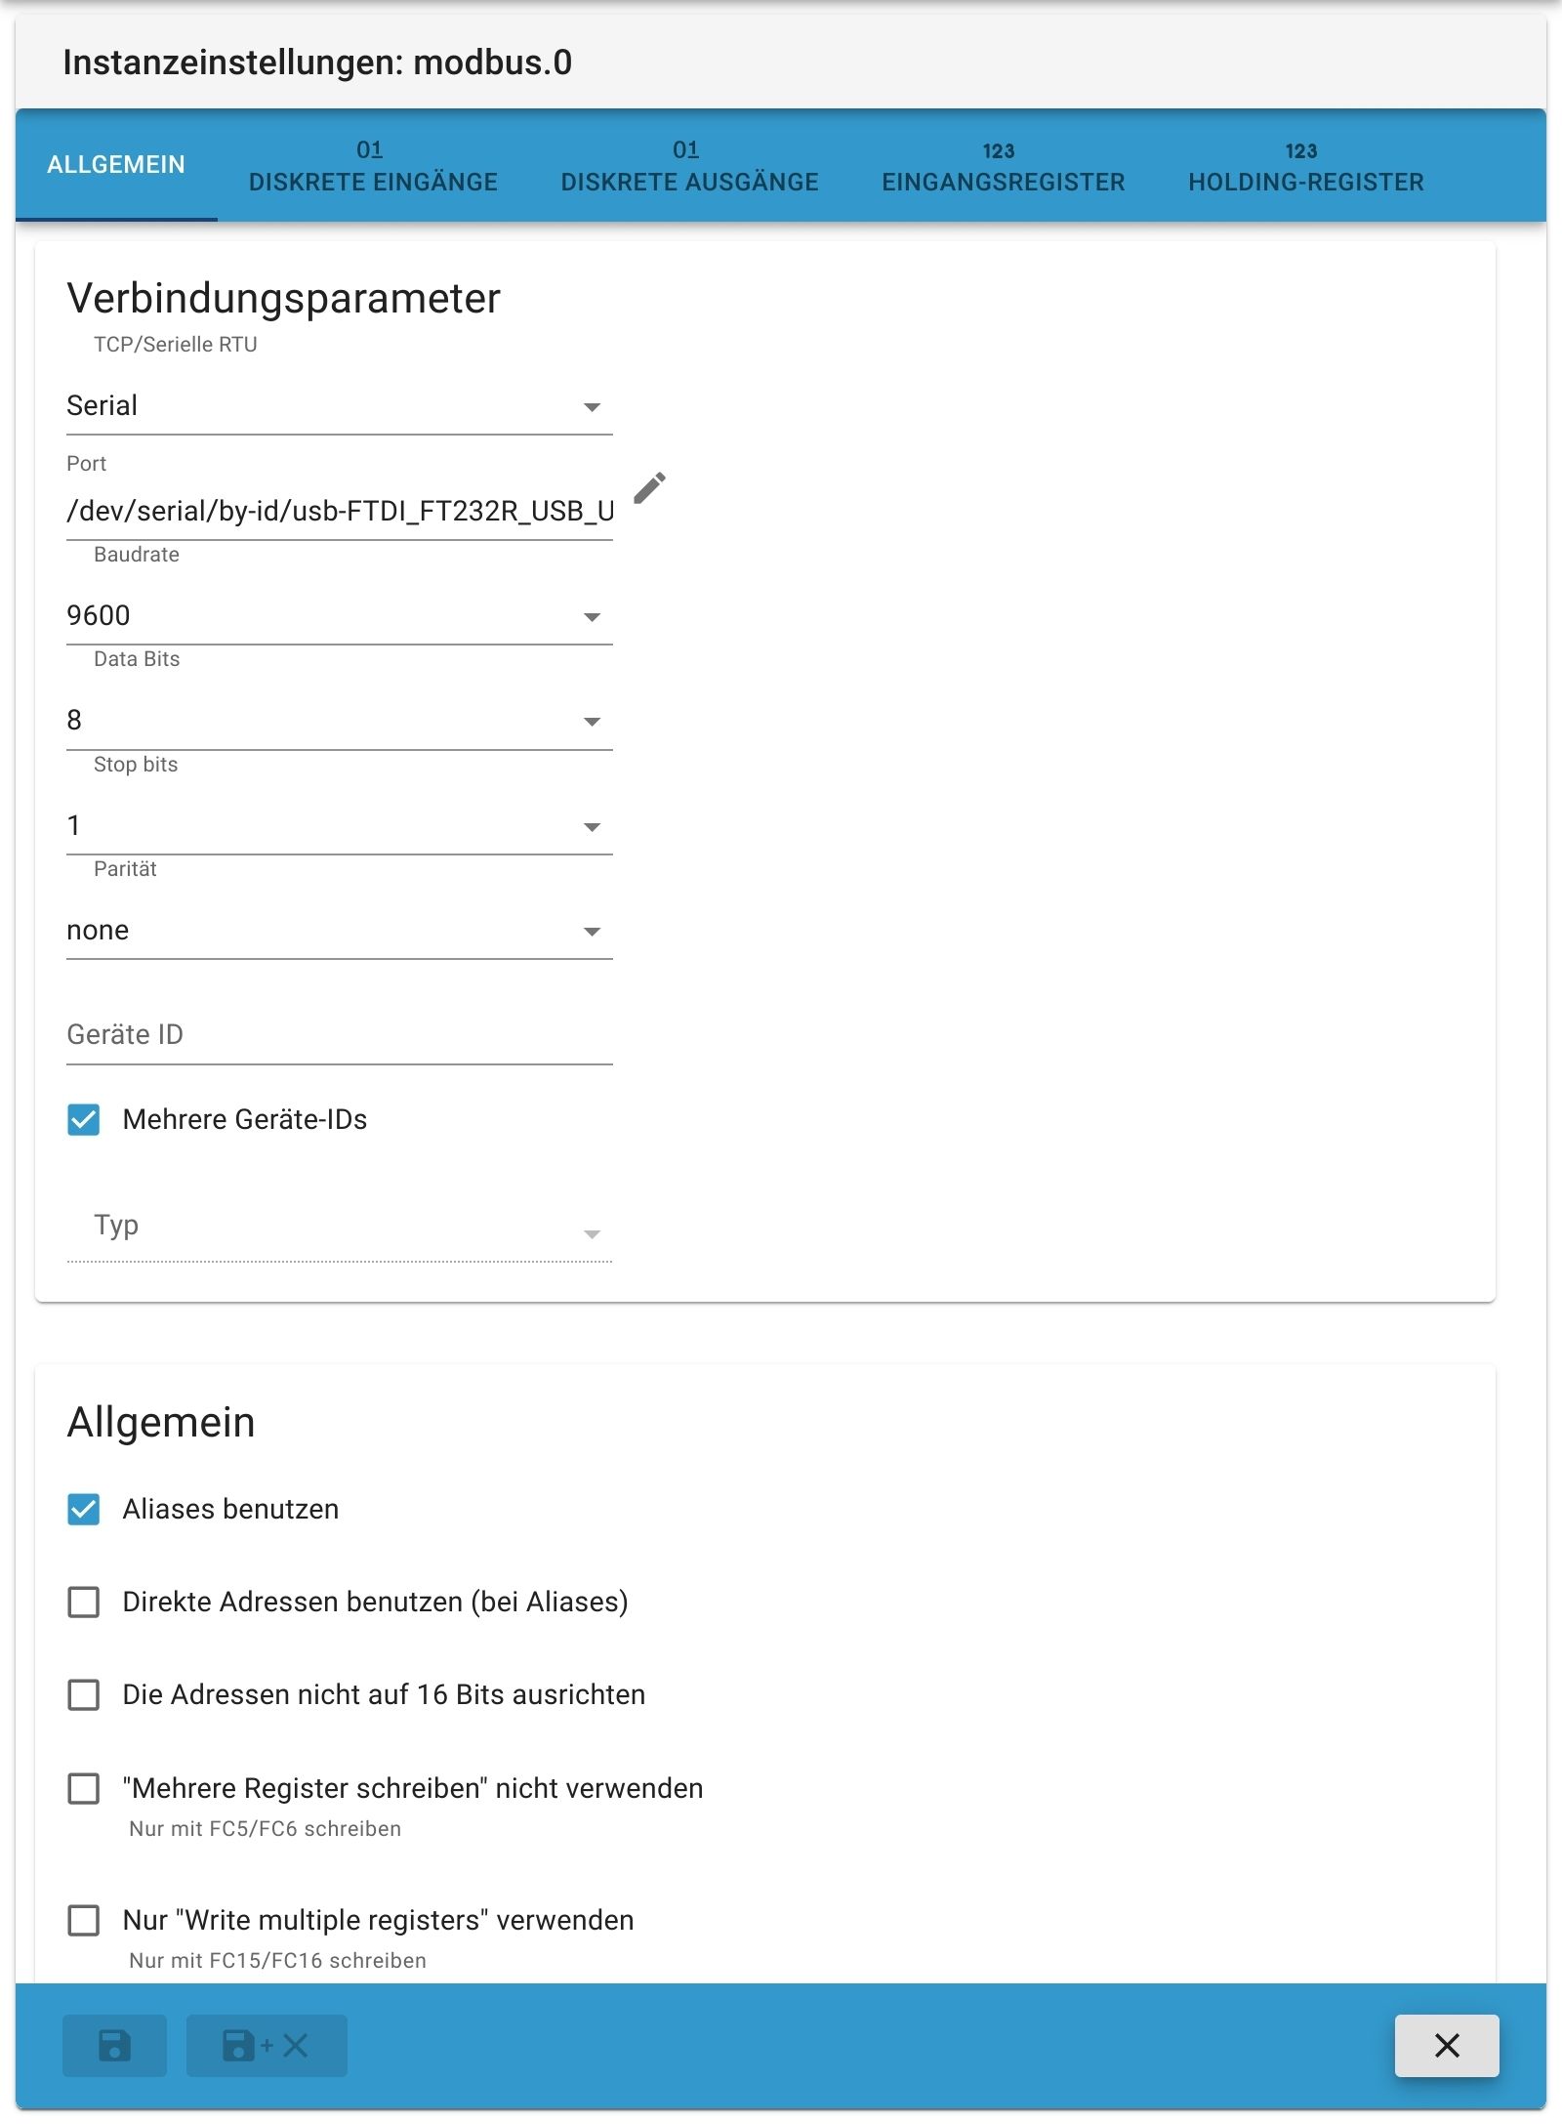This screenshot has width=1562, height=2124.
Task: Enable Direkte Adressen benutzen checkbox
Action: click(84, 1602)
